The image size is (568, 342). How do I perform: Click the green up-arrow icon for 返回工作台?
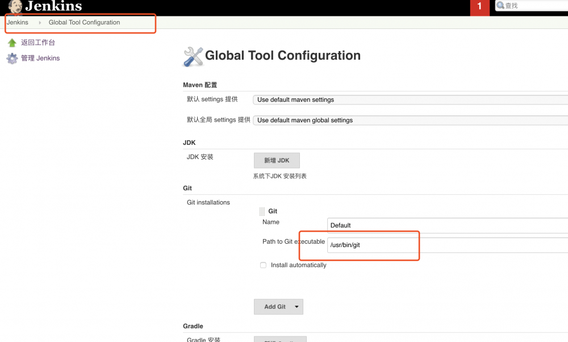(x=12, y=43)
